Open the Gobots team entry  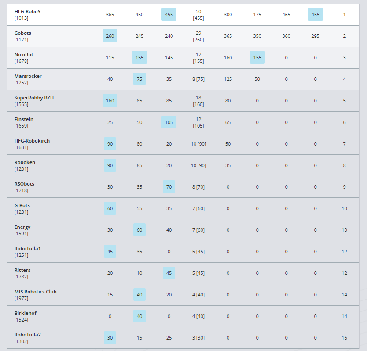pyautogui.click(x=23, y=33)
